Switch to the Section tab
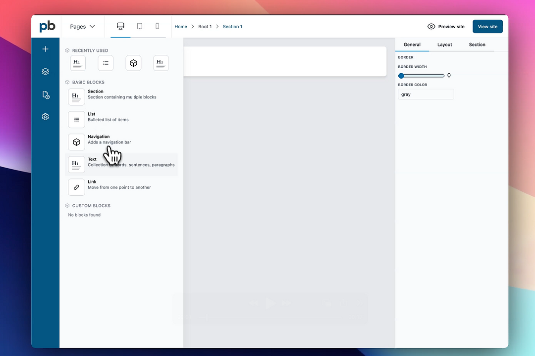 [x=477, y=44]
